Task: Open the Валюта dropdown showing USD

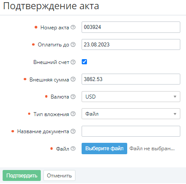Action: [131, 96]
